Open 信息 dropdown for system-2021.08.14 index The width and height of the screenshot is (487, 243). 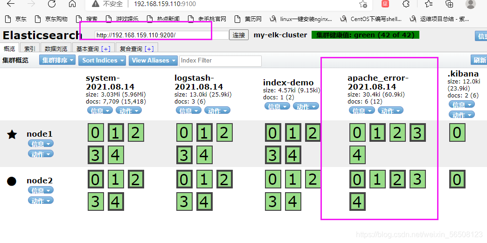100,111
